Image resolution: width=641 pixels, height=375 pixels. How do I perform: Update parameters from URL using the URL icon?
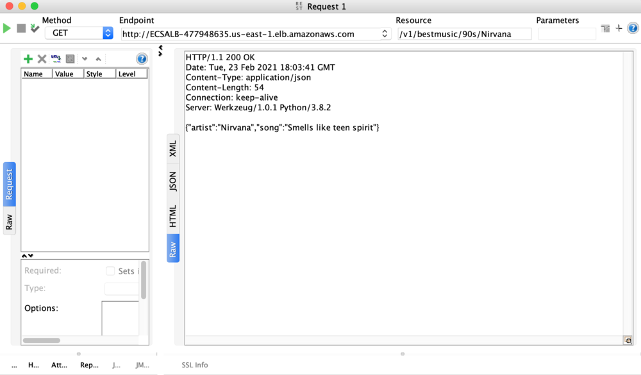pyautogui.click(x=56, y=58)
